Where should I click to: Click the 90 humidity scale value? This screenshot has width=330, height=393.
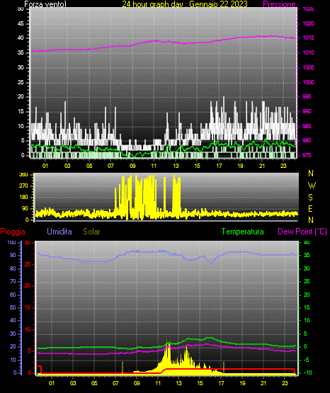[x=13, y=255]
